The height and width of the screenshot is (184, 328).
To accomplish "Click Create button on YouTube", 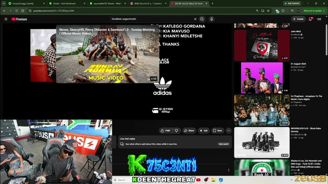I will click(298, 19).
